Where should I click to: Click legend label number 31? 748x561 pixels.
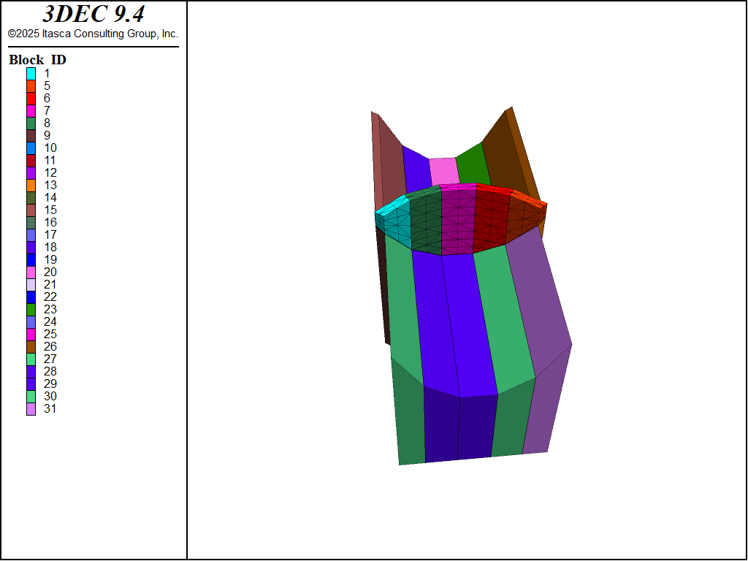point(50,408)
